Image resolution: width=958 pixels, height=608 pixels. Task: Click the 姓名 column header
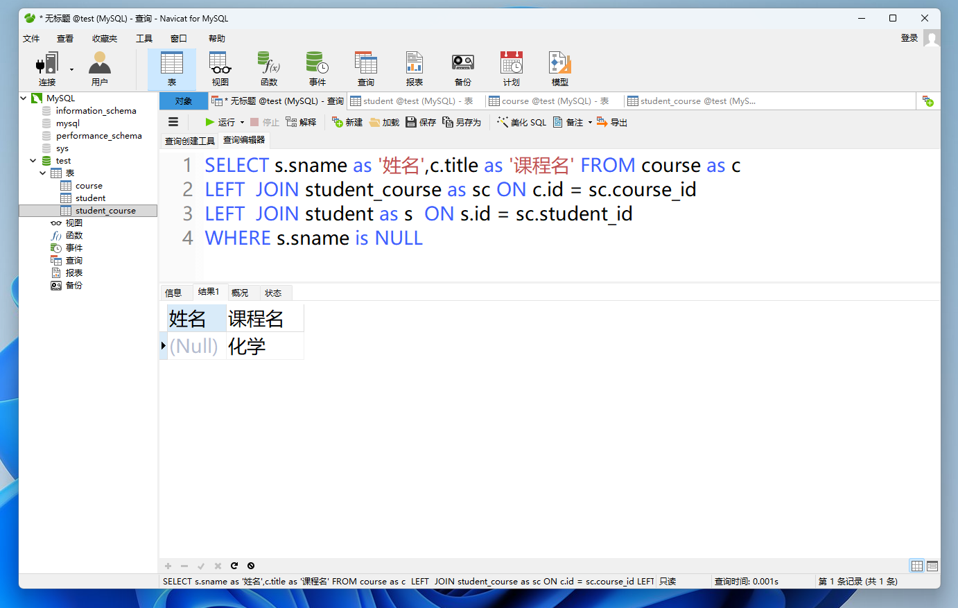point(197,318)
